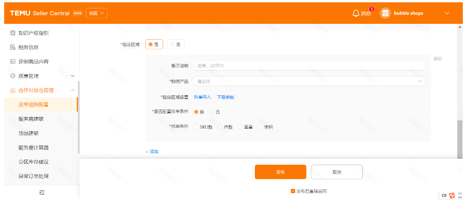Screen dimensions: 467x204
Task: Click the orange 发布 button
Action: click(x=280, y=172)
